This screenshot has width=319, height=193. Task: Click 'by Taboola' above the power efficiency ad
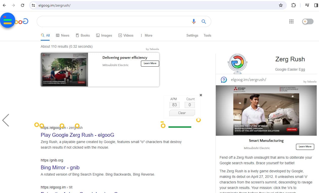(x=152, y=49)
